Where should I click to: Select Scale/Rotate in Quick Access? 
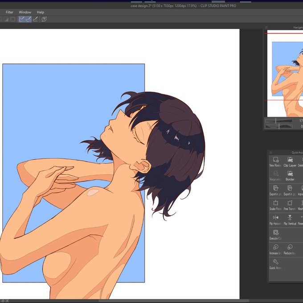click(275, 205)
